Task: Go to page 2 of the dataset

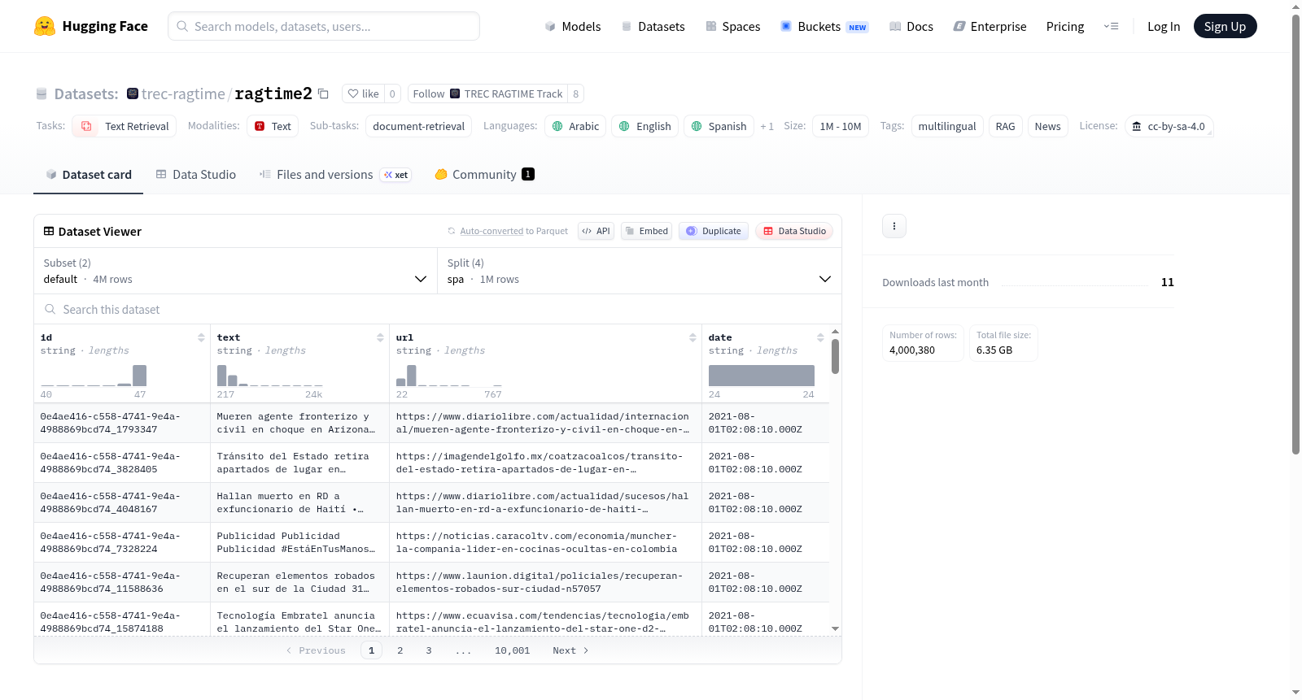Action: tap(400, 650)
